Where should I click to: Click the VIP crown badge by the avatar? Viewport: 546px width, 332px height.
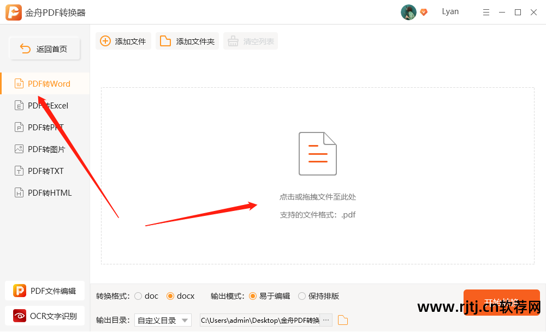point(424,12)
